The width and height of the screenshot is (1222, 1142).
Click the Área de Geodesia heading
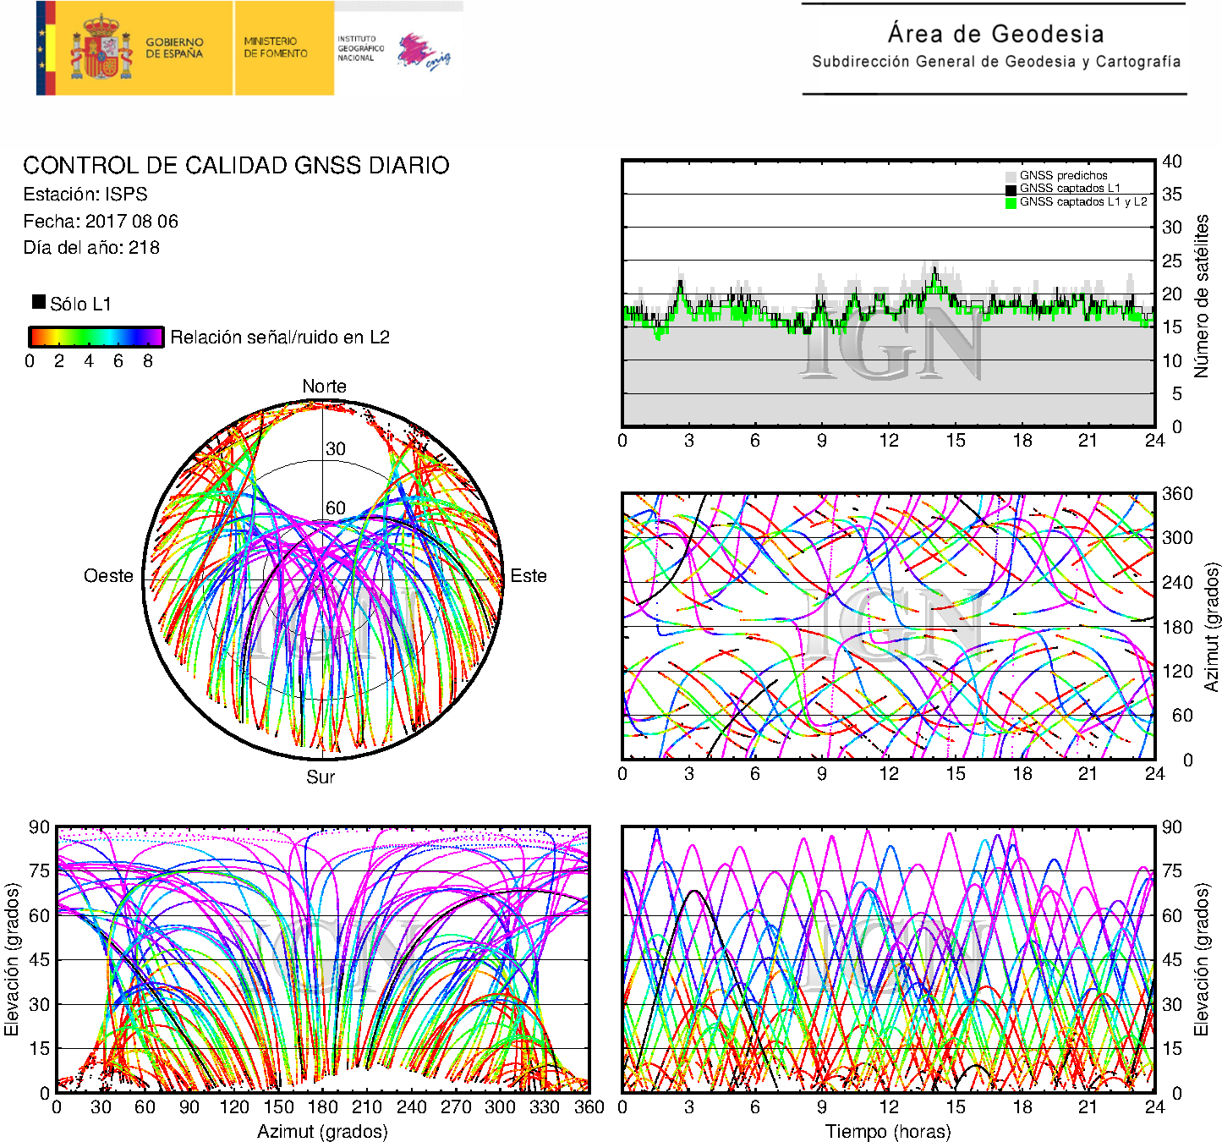point(995,35)
